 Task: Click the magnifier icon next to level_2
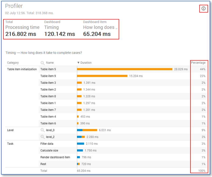(42, 137)
